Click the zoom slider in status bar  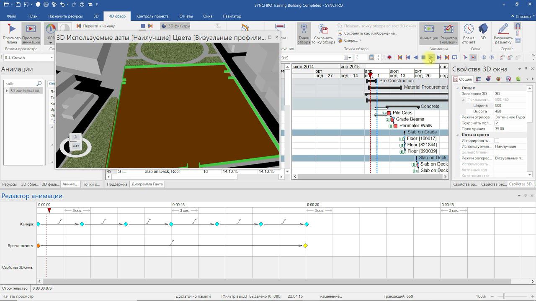coord(504,296)
